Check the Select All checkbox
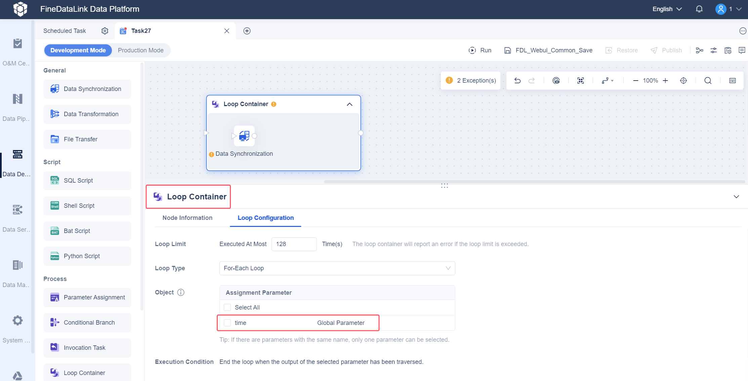Image resolution: width=748 pixels, height=381 pixels. [227, 307]
